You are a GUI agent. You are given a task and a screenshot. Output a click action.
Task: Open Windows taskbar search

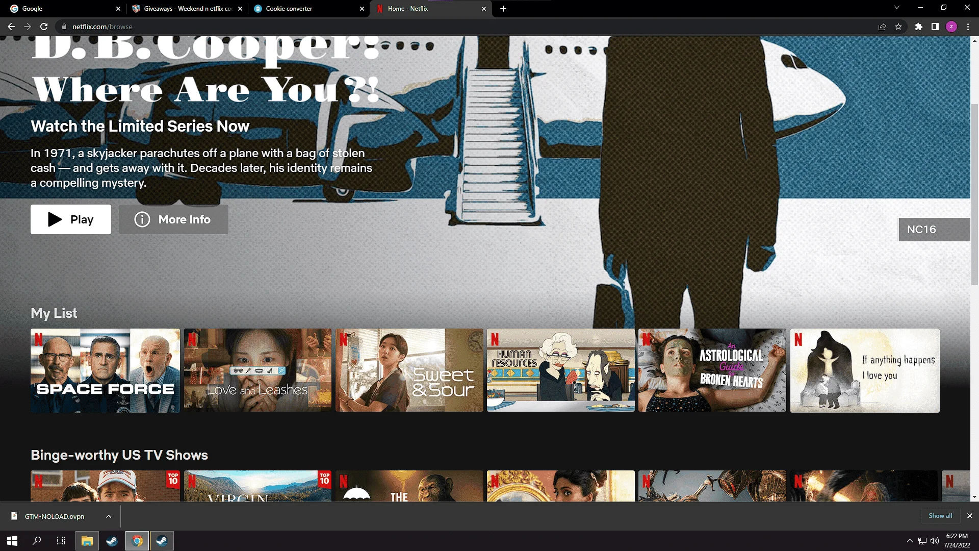pyautogui.click(x=37, y=541)
